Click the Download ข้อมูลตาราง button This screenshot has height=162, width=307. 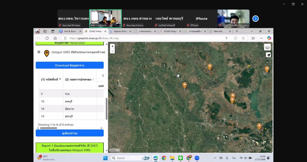70,65
